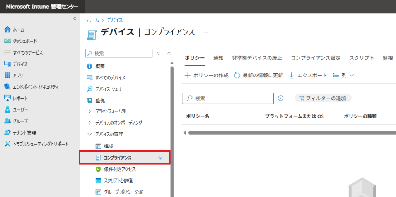Click the ユーザー person icon
Image resolution: width=396 pixels, height=197 pixels.
(x=8, y=110)
